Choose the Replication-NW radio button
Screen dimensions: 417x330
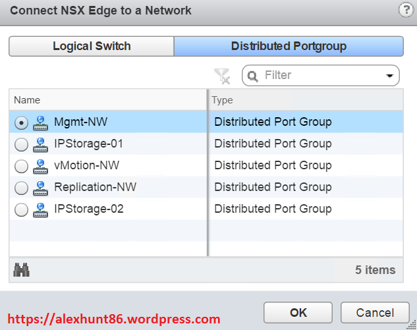(x=21, y=188)
